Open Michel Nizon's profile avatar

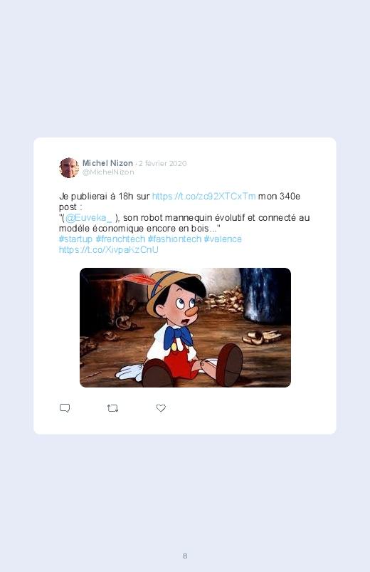(69, 167)
